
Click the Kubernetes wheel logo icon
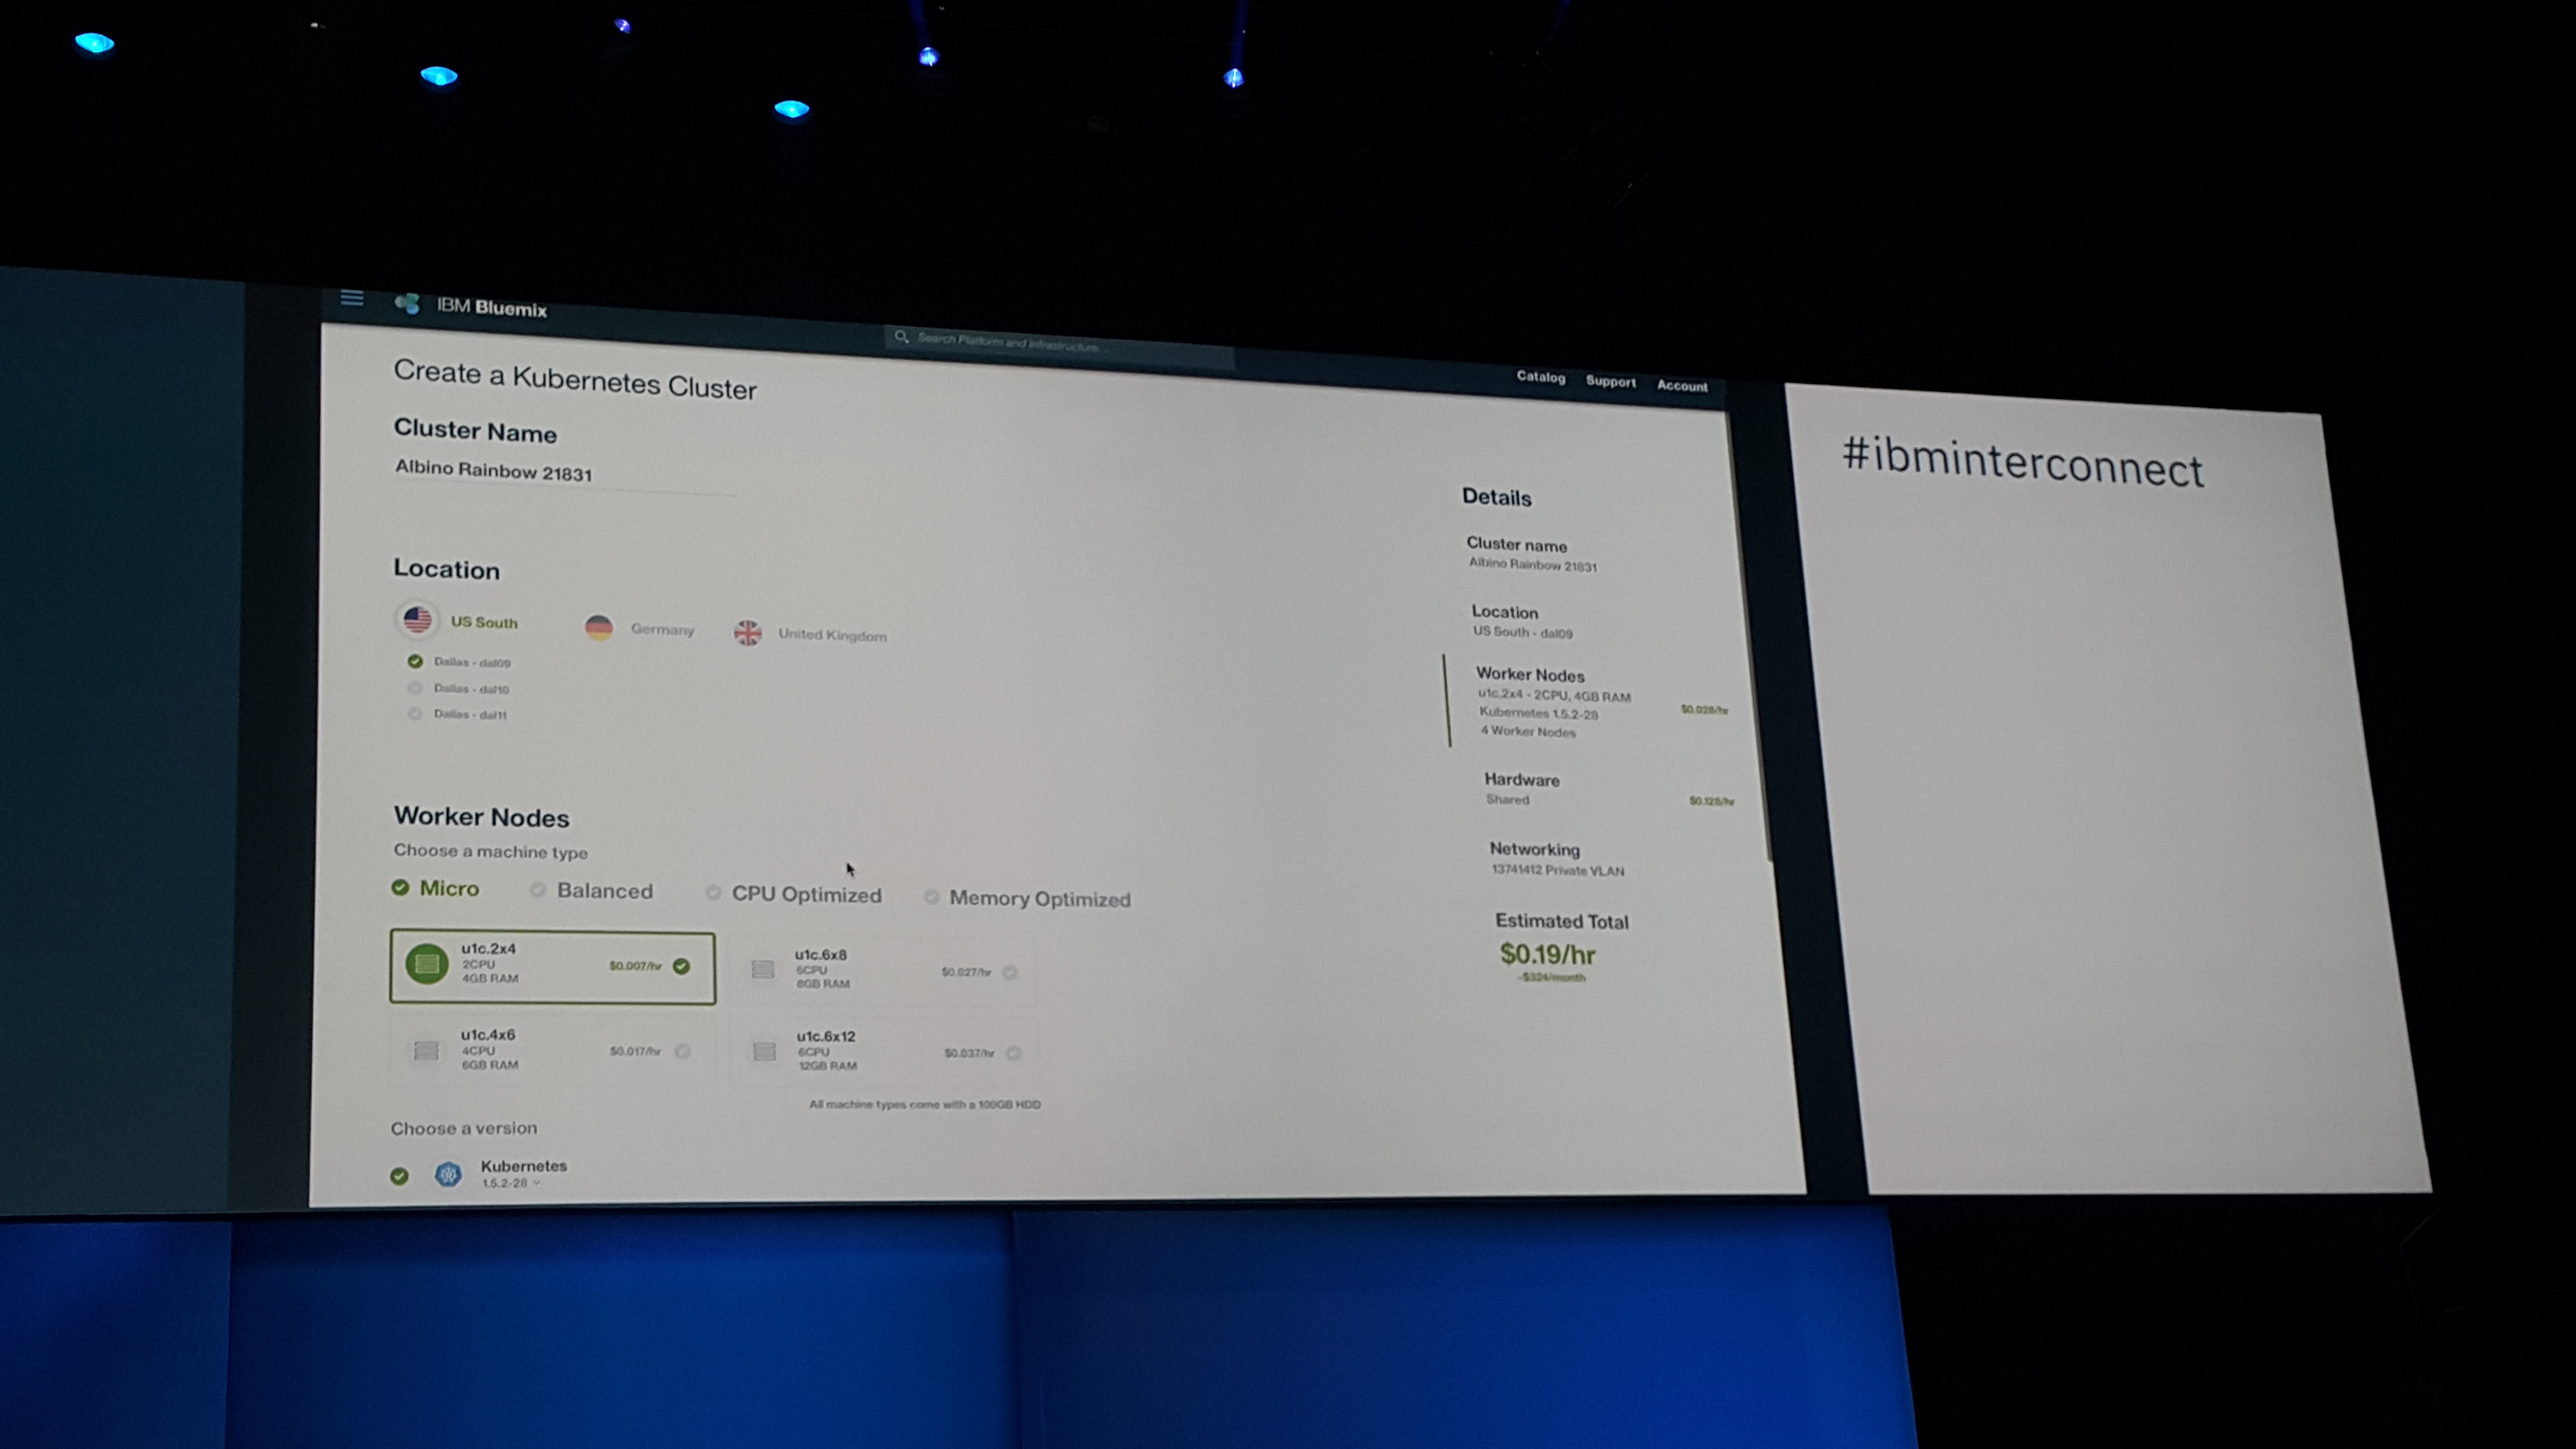[x=448, y=1174]
